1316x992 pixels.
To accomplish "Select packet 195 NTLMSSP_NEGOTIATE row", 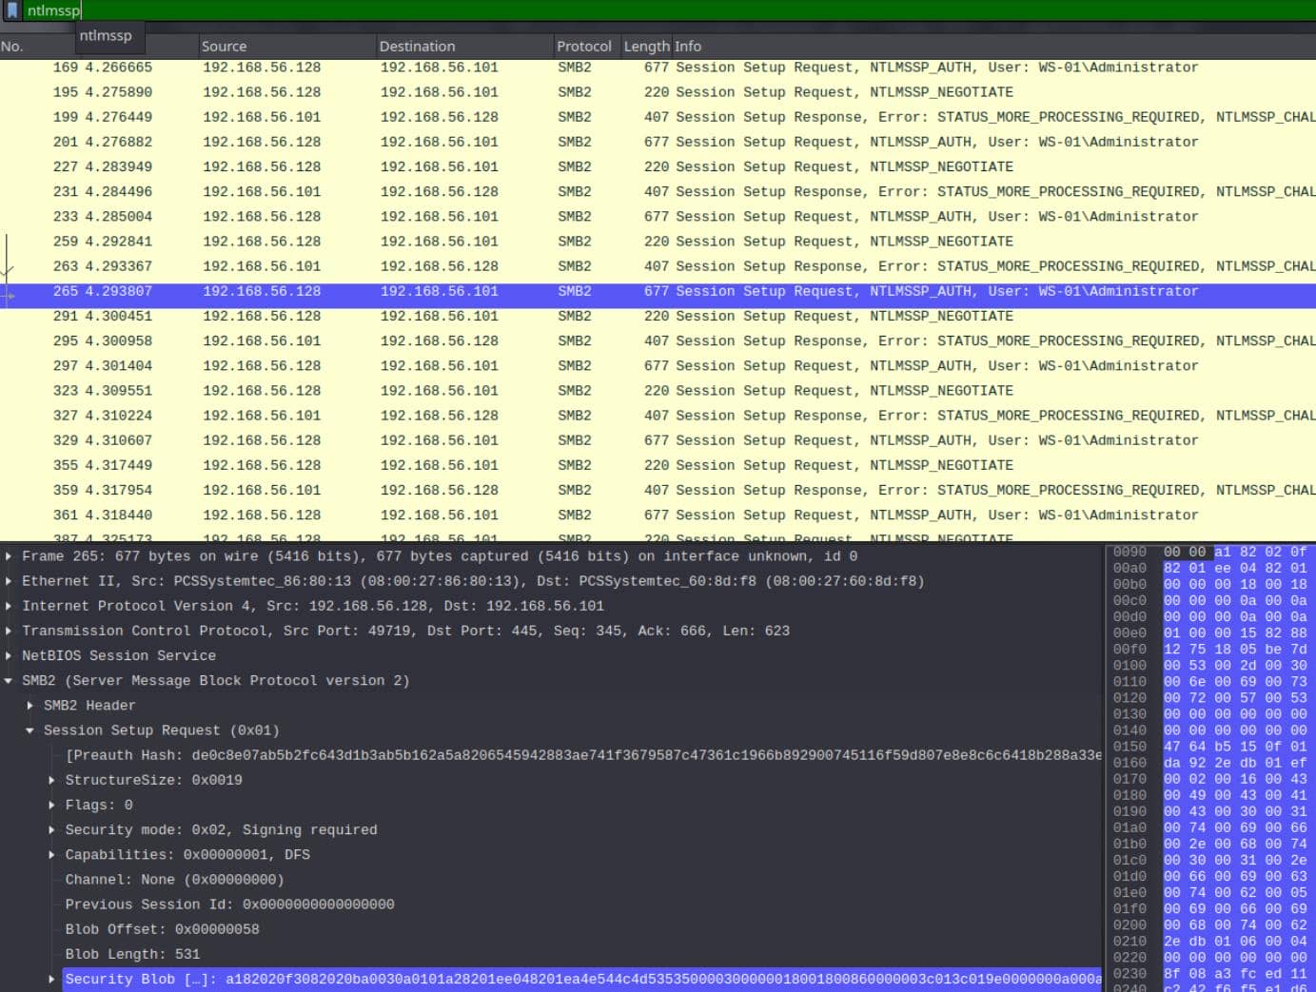I will point(658,92).
